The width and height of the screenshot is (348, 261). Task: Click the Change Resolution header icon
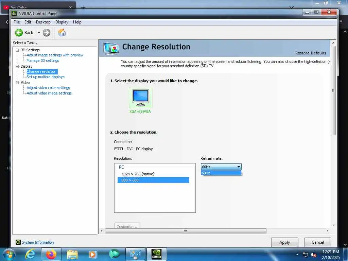point(111,48)
